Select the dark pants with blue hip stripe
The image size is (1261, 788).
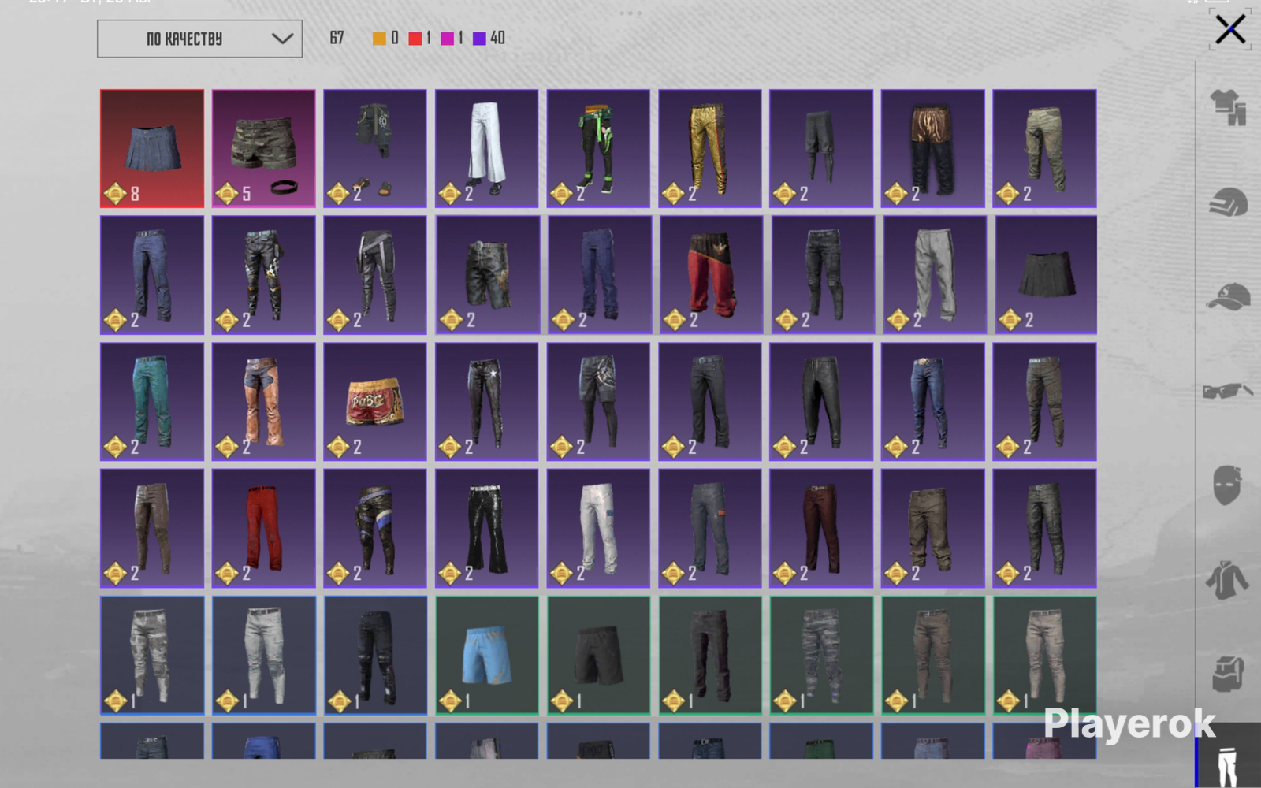(x=375, y=528)
